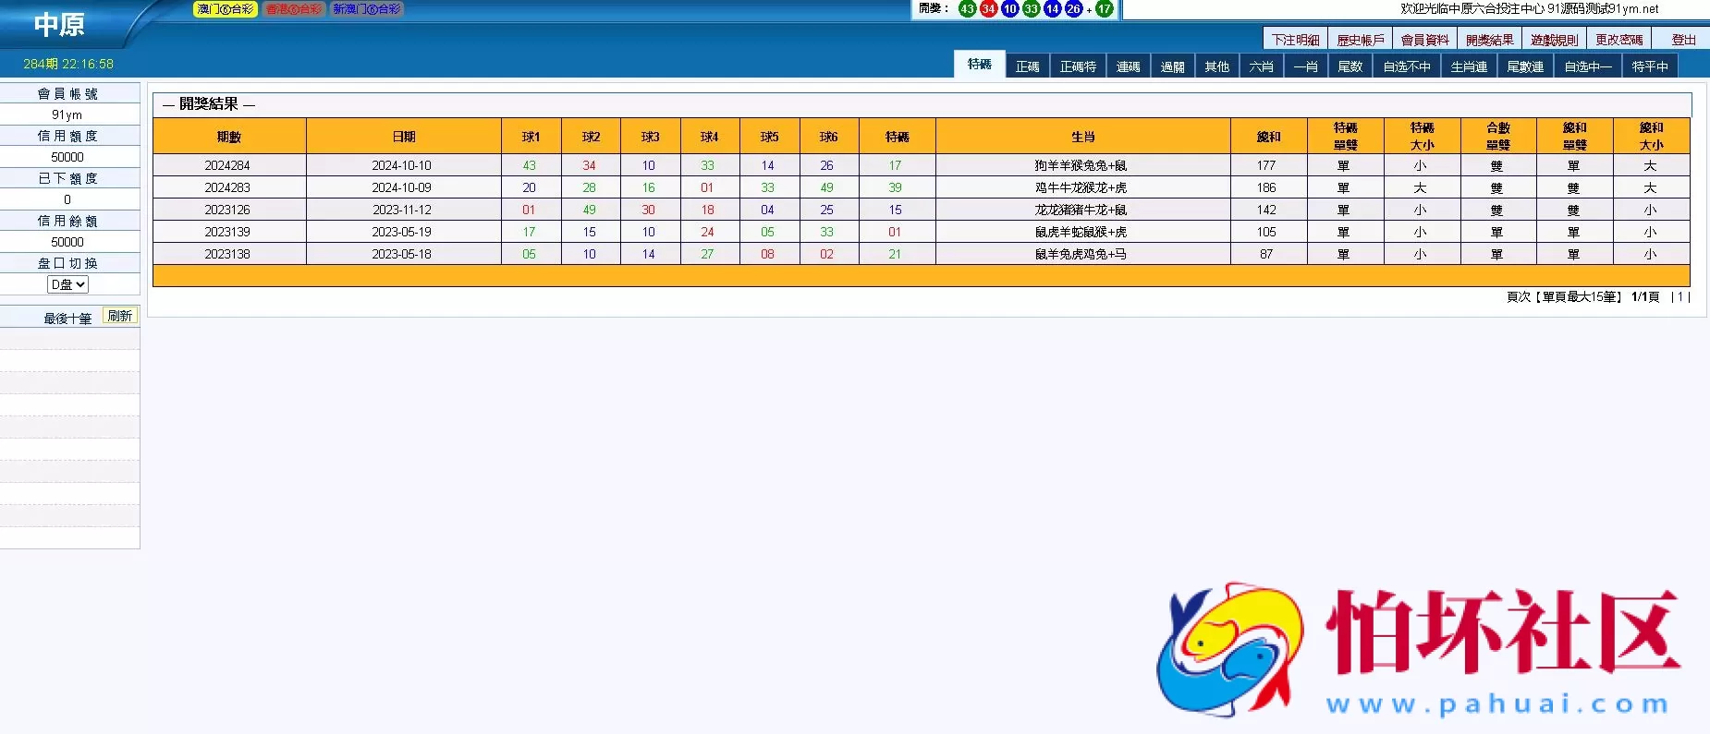Click the blue ball numbered 10
This screenshot has height=734, width=1710.
click(1009, 9)
